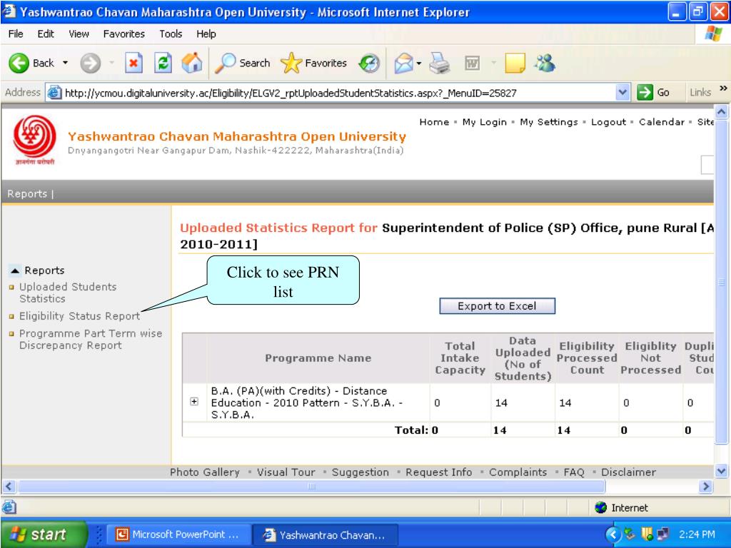Collapse the Reports sidebar section triangle

pos(15,270)
